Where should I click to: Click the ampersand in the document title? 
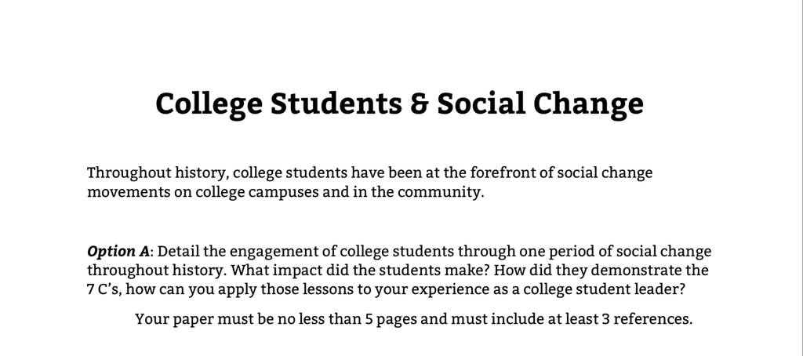pyautogui.click(x=419, y=104)
